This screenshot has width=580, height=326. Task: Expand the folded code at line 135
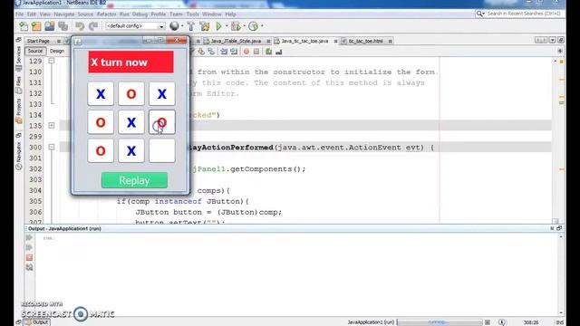[52, 125]
